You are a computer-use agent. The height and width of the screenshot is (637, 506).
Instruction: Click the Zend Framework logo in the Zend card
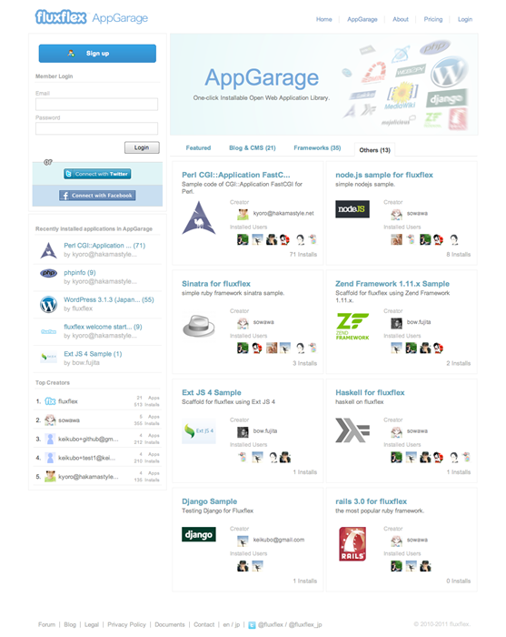pyautogui.click(x=352, y=326)
